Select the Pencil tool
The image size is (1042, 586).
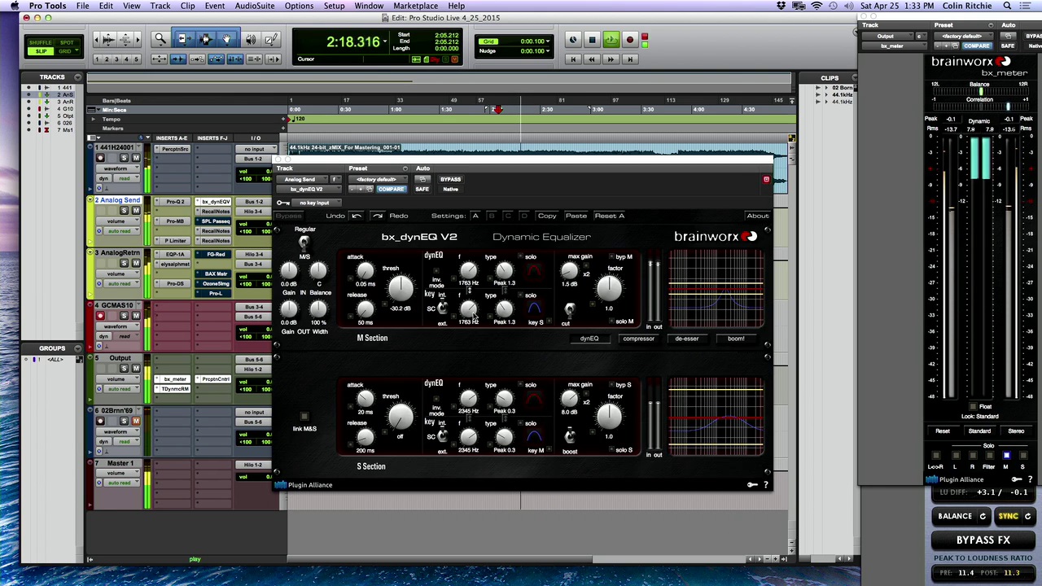point(271,39)
